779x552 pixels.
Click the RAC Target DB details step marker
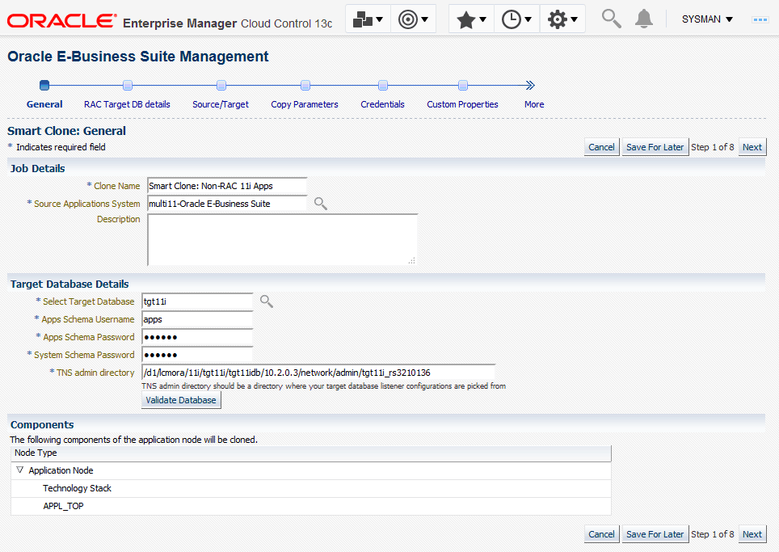pos(127,86)
